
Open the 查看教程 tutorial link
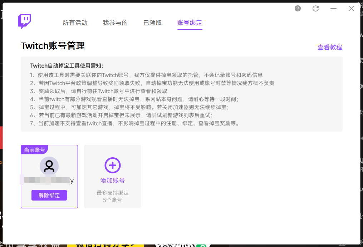330,47
